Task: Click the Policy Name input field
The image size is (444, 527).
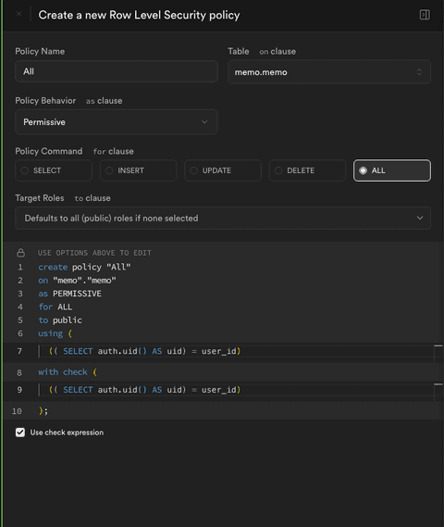Action: tap(117, 71)
